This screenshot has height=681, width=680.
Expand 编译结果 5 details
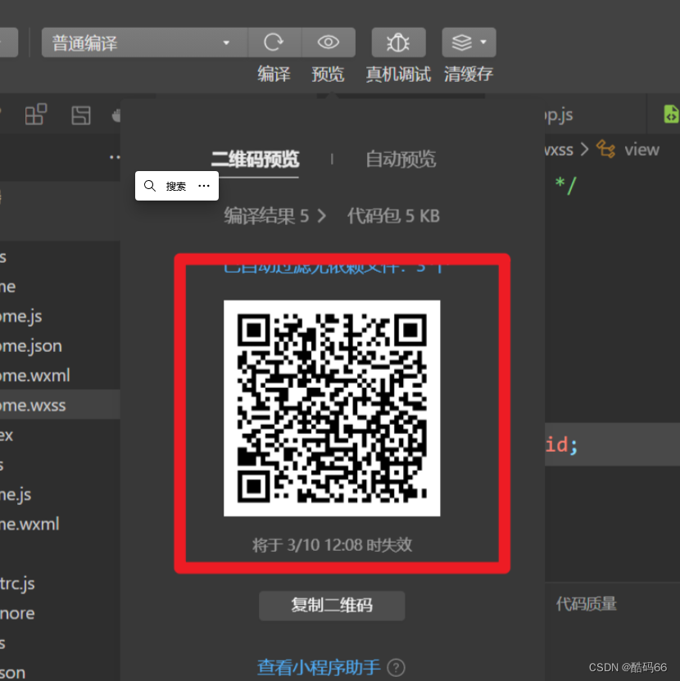[x=274, y=216]
